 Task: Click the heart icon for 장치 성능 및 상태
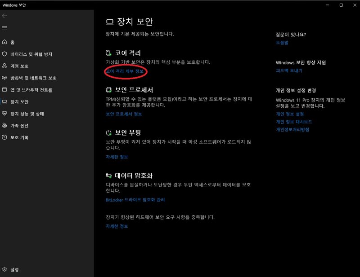coord(4,114)
